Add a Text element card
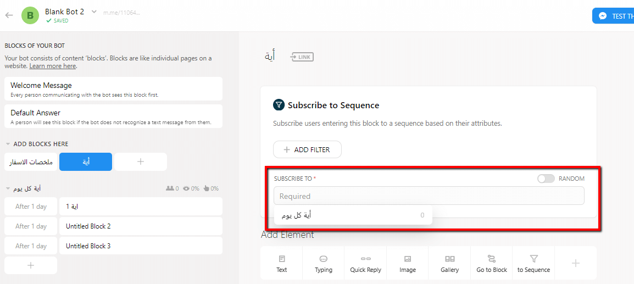The width and height of the screenshot is (634, 284). click(x=281, y=263)
